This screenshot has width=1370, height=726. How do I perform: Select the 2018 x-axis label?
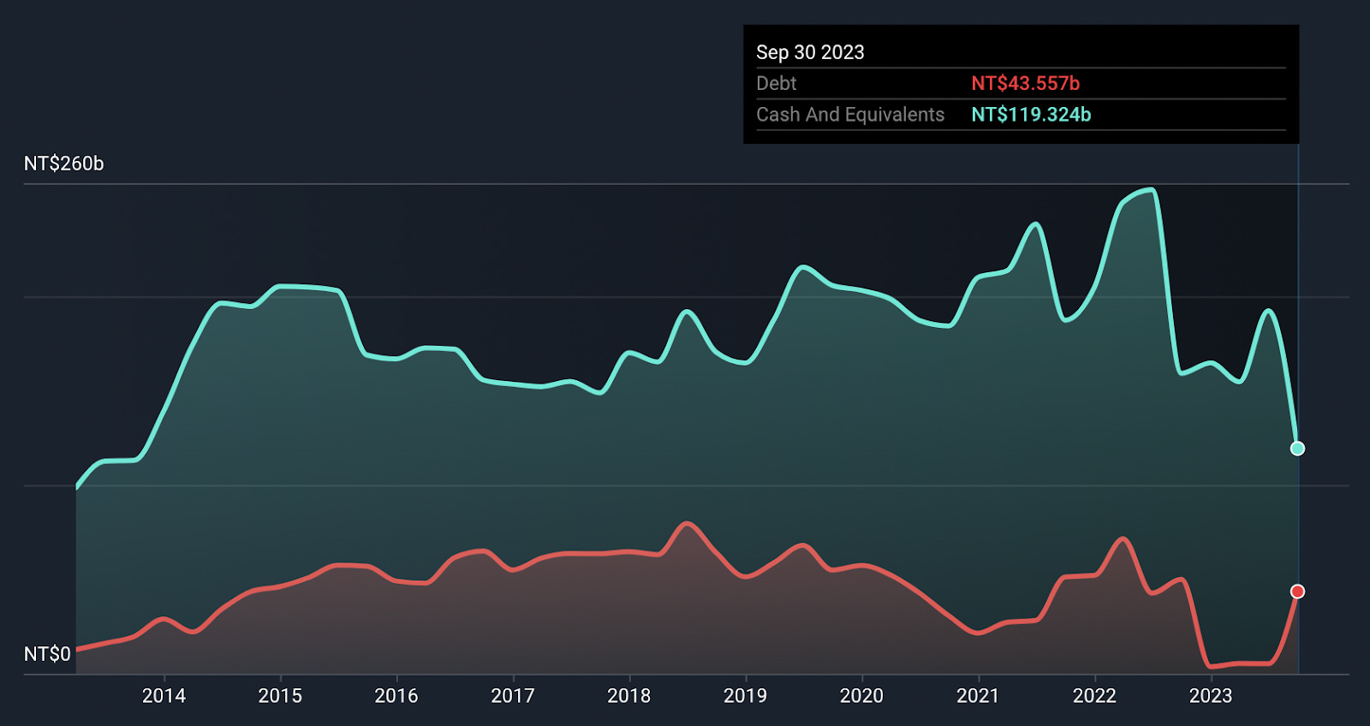[x=629, y=696]
